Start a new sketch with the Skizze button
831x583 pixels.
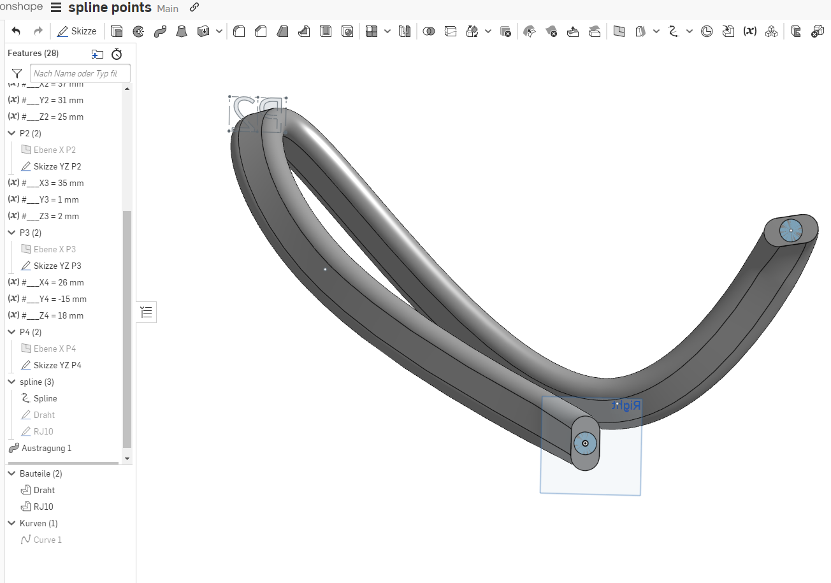tap(77, 31)
